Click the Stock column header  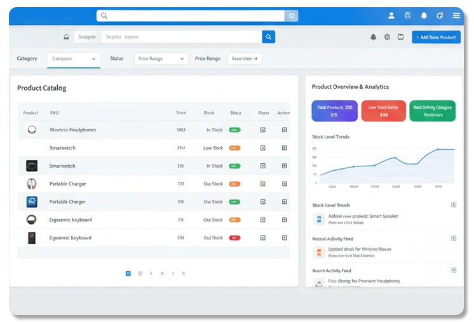coord(209,113)
